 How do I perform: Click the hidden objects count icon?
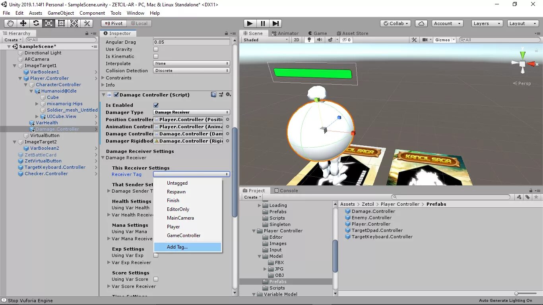[347, 40]
